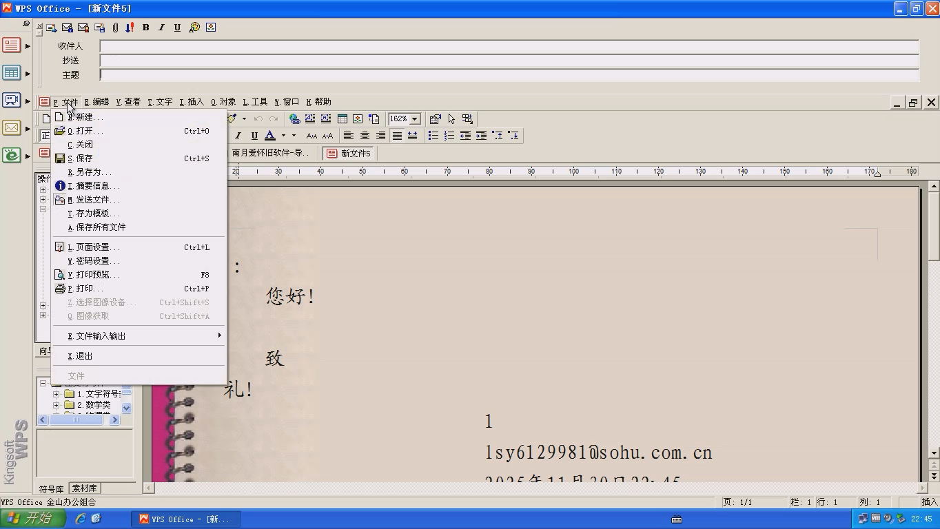Click the email address text lsy6129981@sohu.com.cn
The width and height of the screenshot is (940, 529).
click(598, 453)
